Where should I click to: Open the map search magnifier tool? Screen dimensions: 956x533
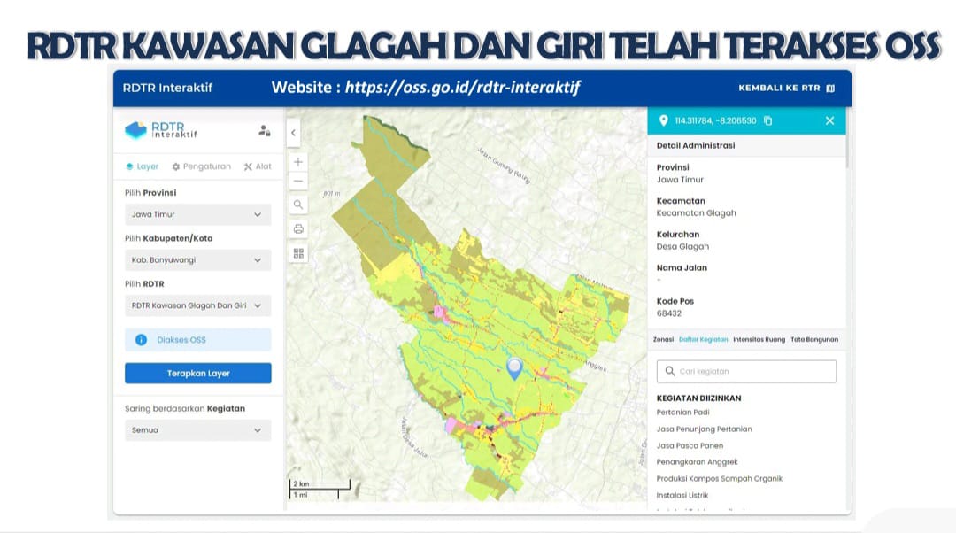(x=298, y=205)
